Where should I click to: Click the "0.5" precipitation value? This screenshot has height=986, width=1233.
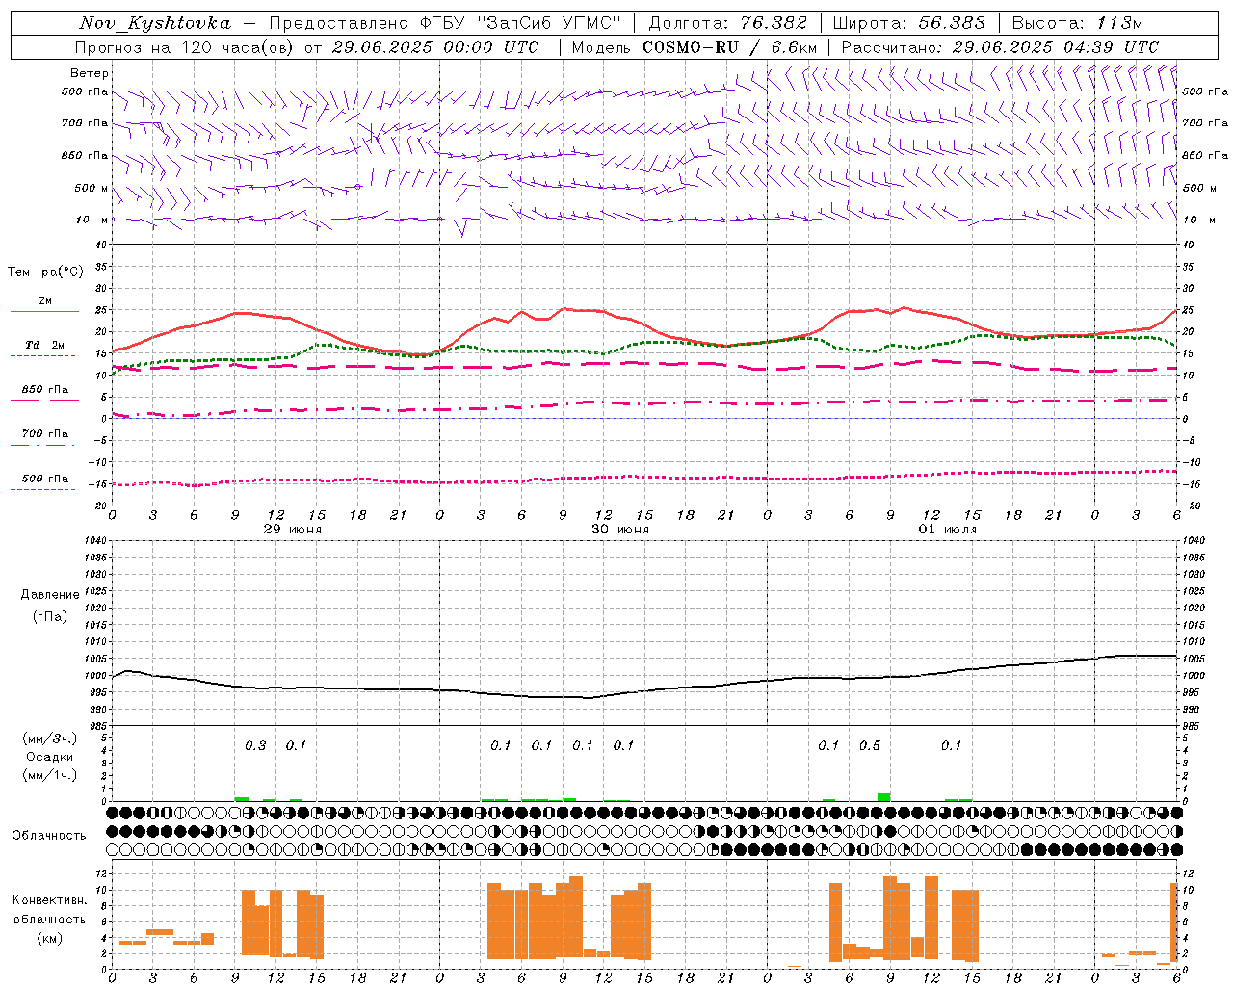pyautogui.click(x=869, y=746)
